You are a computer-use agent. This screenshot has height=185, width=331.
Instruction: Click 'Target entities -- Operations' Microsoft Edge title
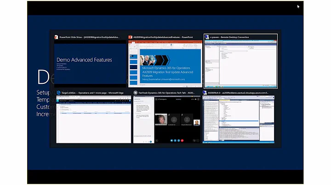click(92, 92)
